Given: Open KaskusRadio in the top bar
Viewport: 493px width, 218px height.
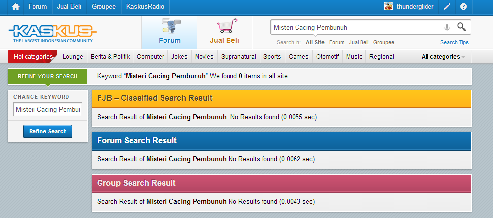Looking at the screenshot, I should pos(145,7).
